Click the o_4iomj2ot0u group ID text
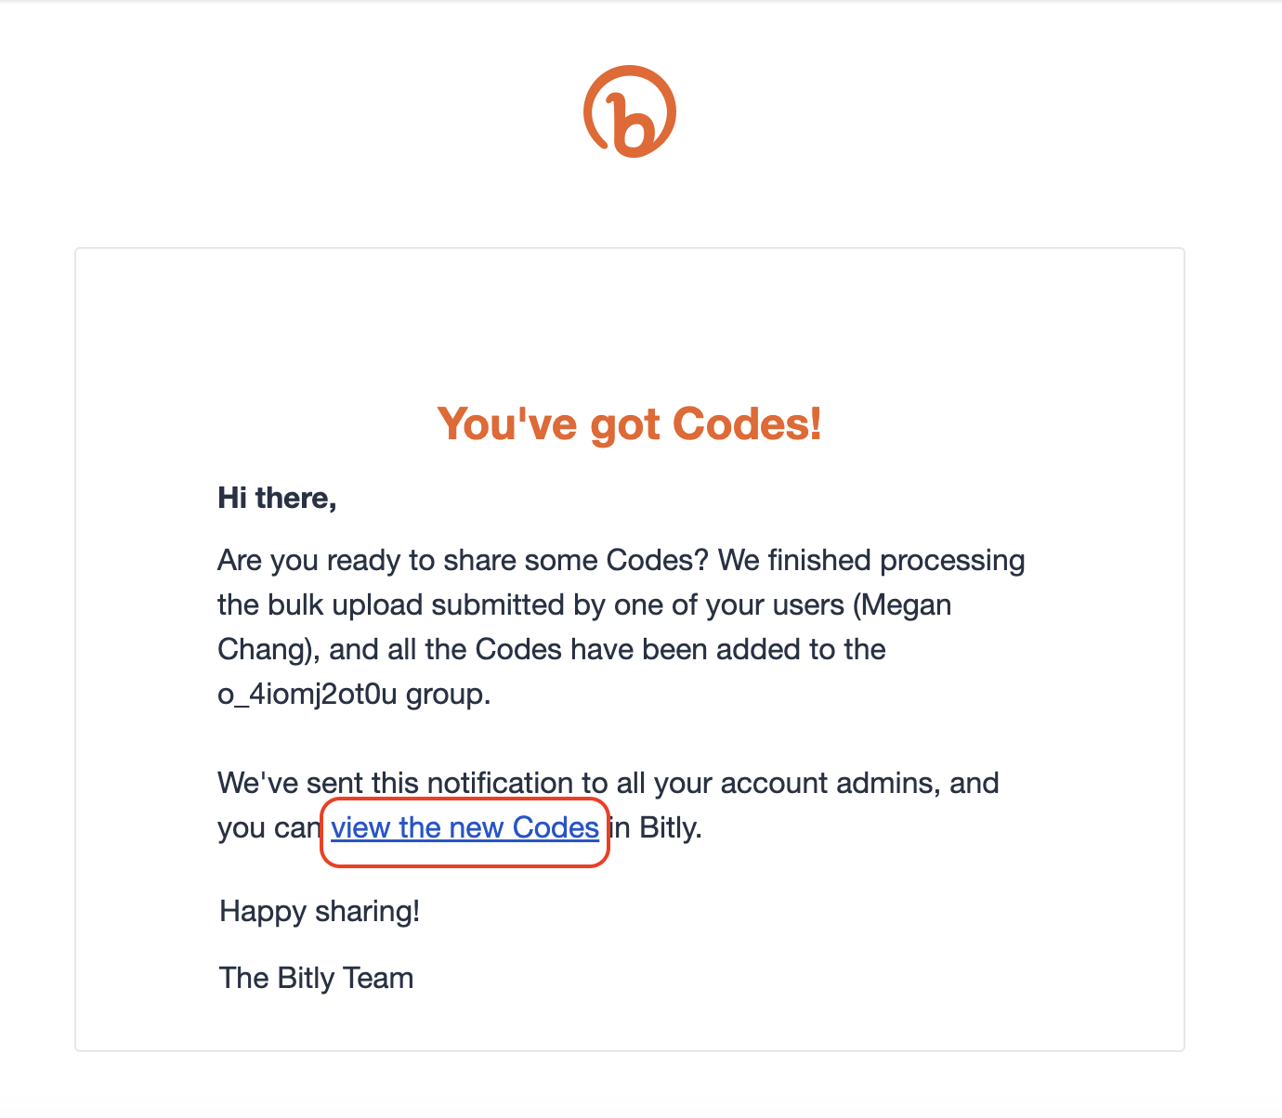 point(307,695)
